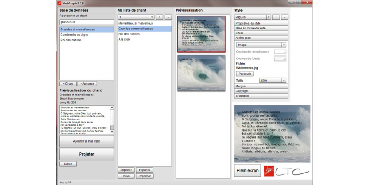The image size is (369, 185).
Task: Expand 'Mise en forme du texte' section
Action: [x=261, y=28]
